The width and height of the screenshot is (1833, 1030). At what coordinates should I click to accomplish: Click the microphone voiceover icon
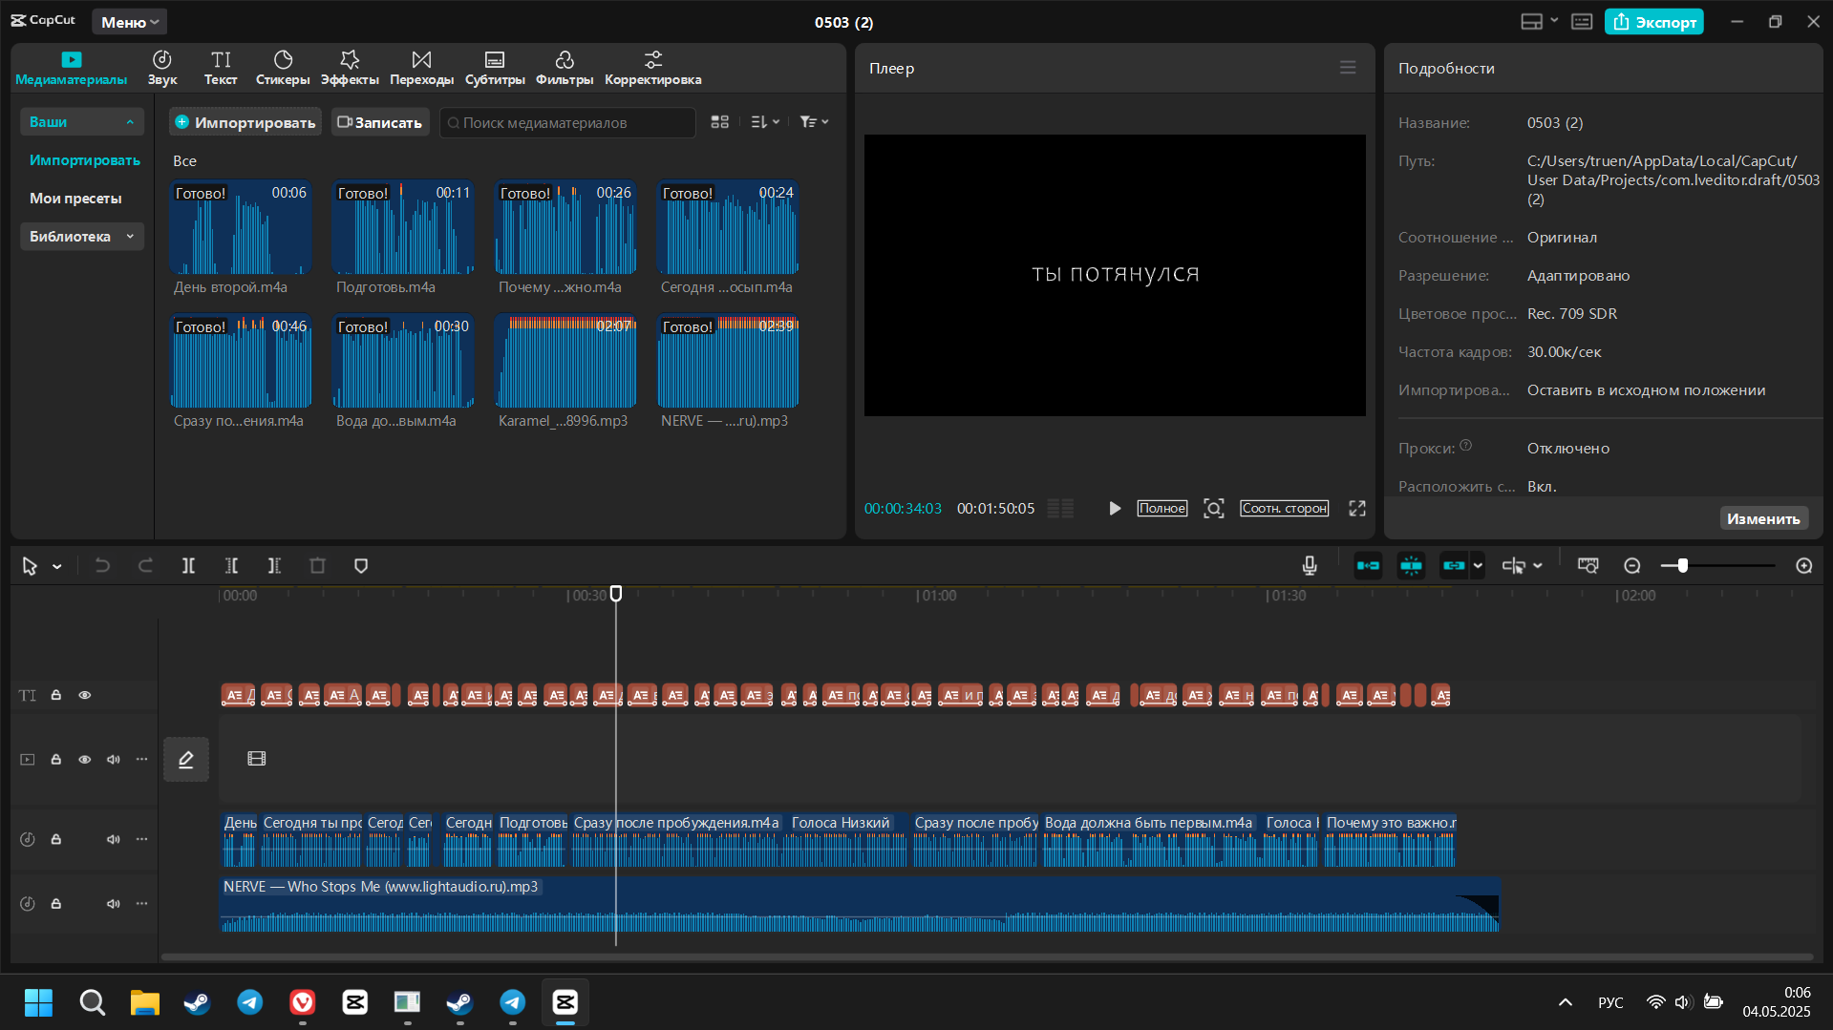[x=1310, y=566]
